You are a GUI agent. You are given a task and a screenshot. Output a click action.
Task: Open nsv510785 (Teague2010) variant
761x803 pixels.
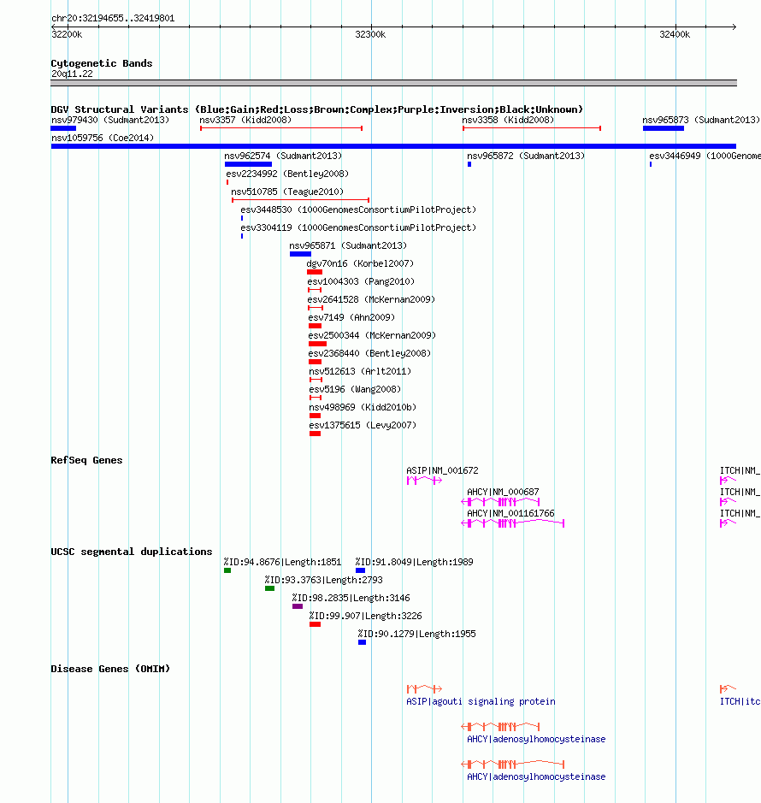pos(287,192)
